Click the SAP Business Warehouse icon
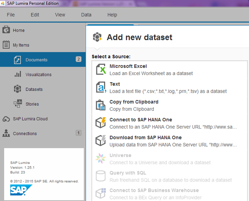The image size is (249, 201). [x=101, y=193]
